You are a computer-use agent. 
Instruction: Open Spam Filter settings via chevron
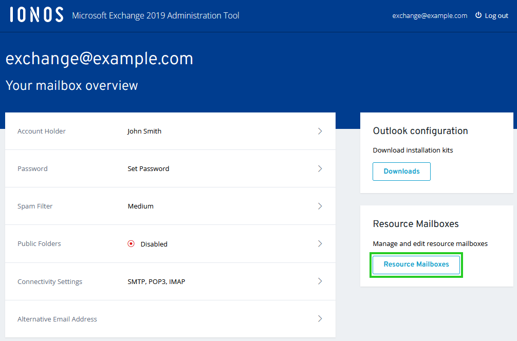[x=320, y=206]
